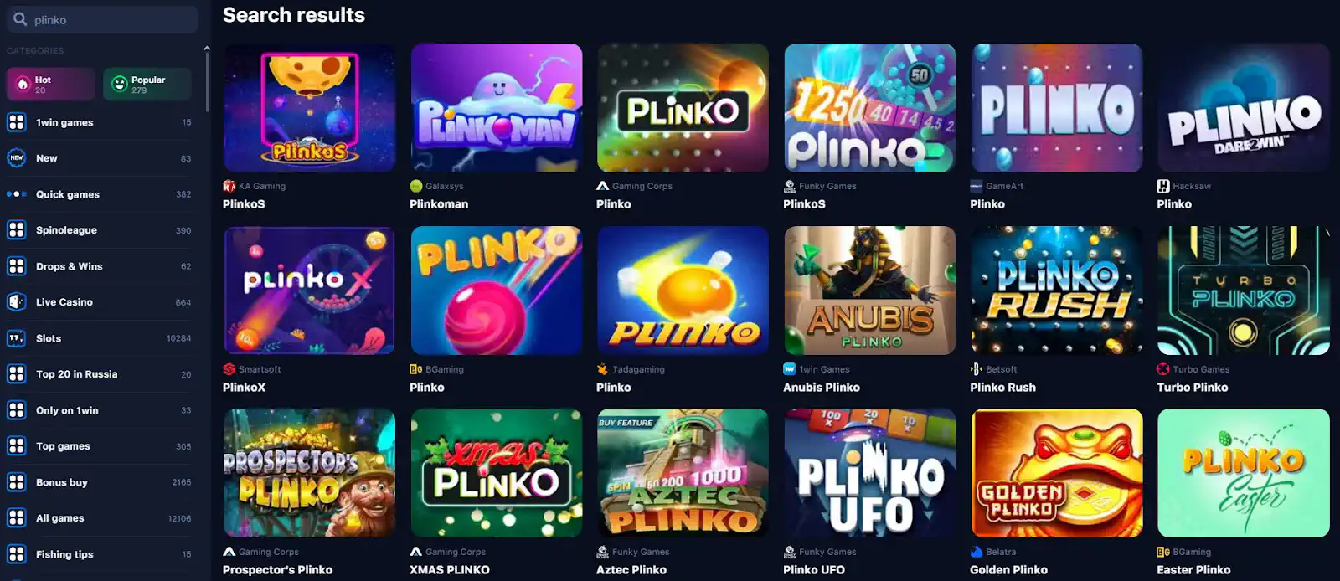Open the Turbo Plinko thumbnail
The height and width of the screenshot is (581, 1340).
coord(1244,290)
